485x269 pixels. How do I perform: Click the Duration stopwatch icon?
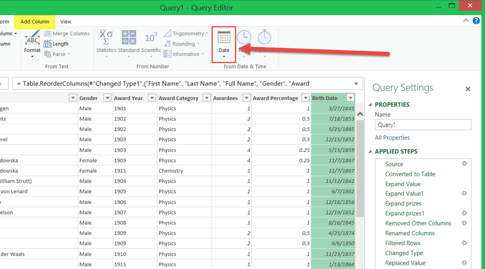pyautogui.click(x=264, y=37)
